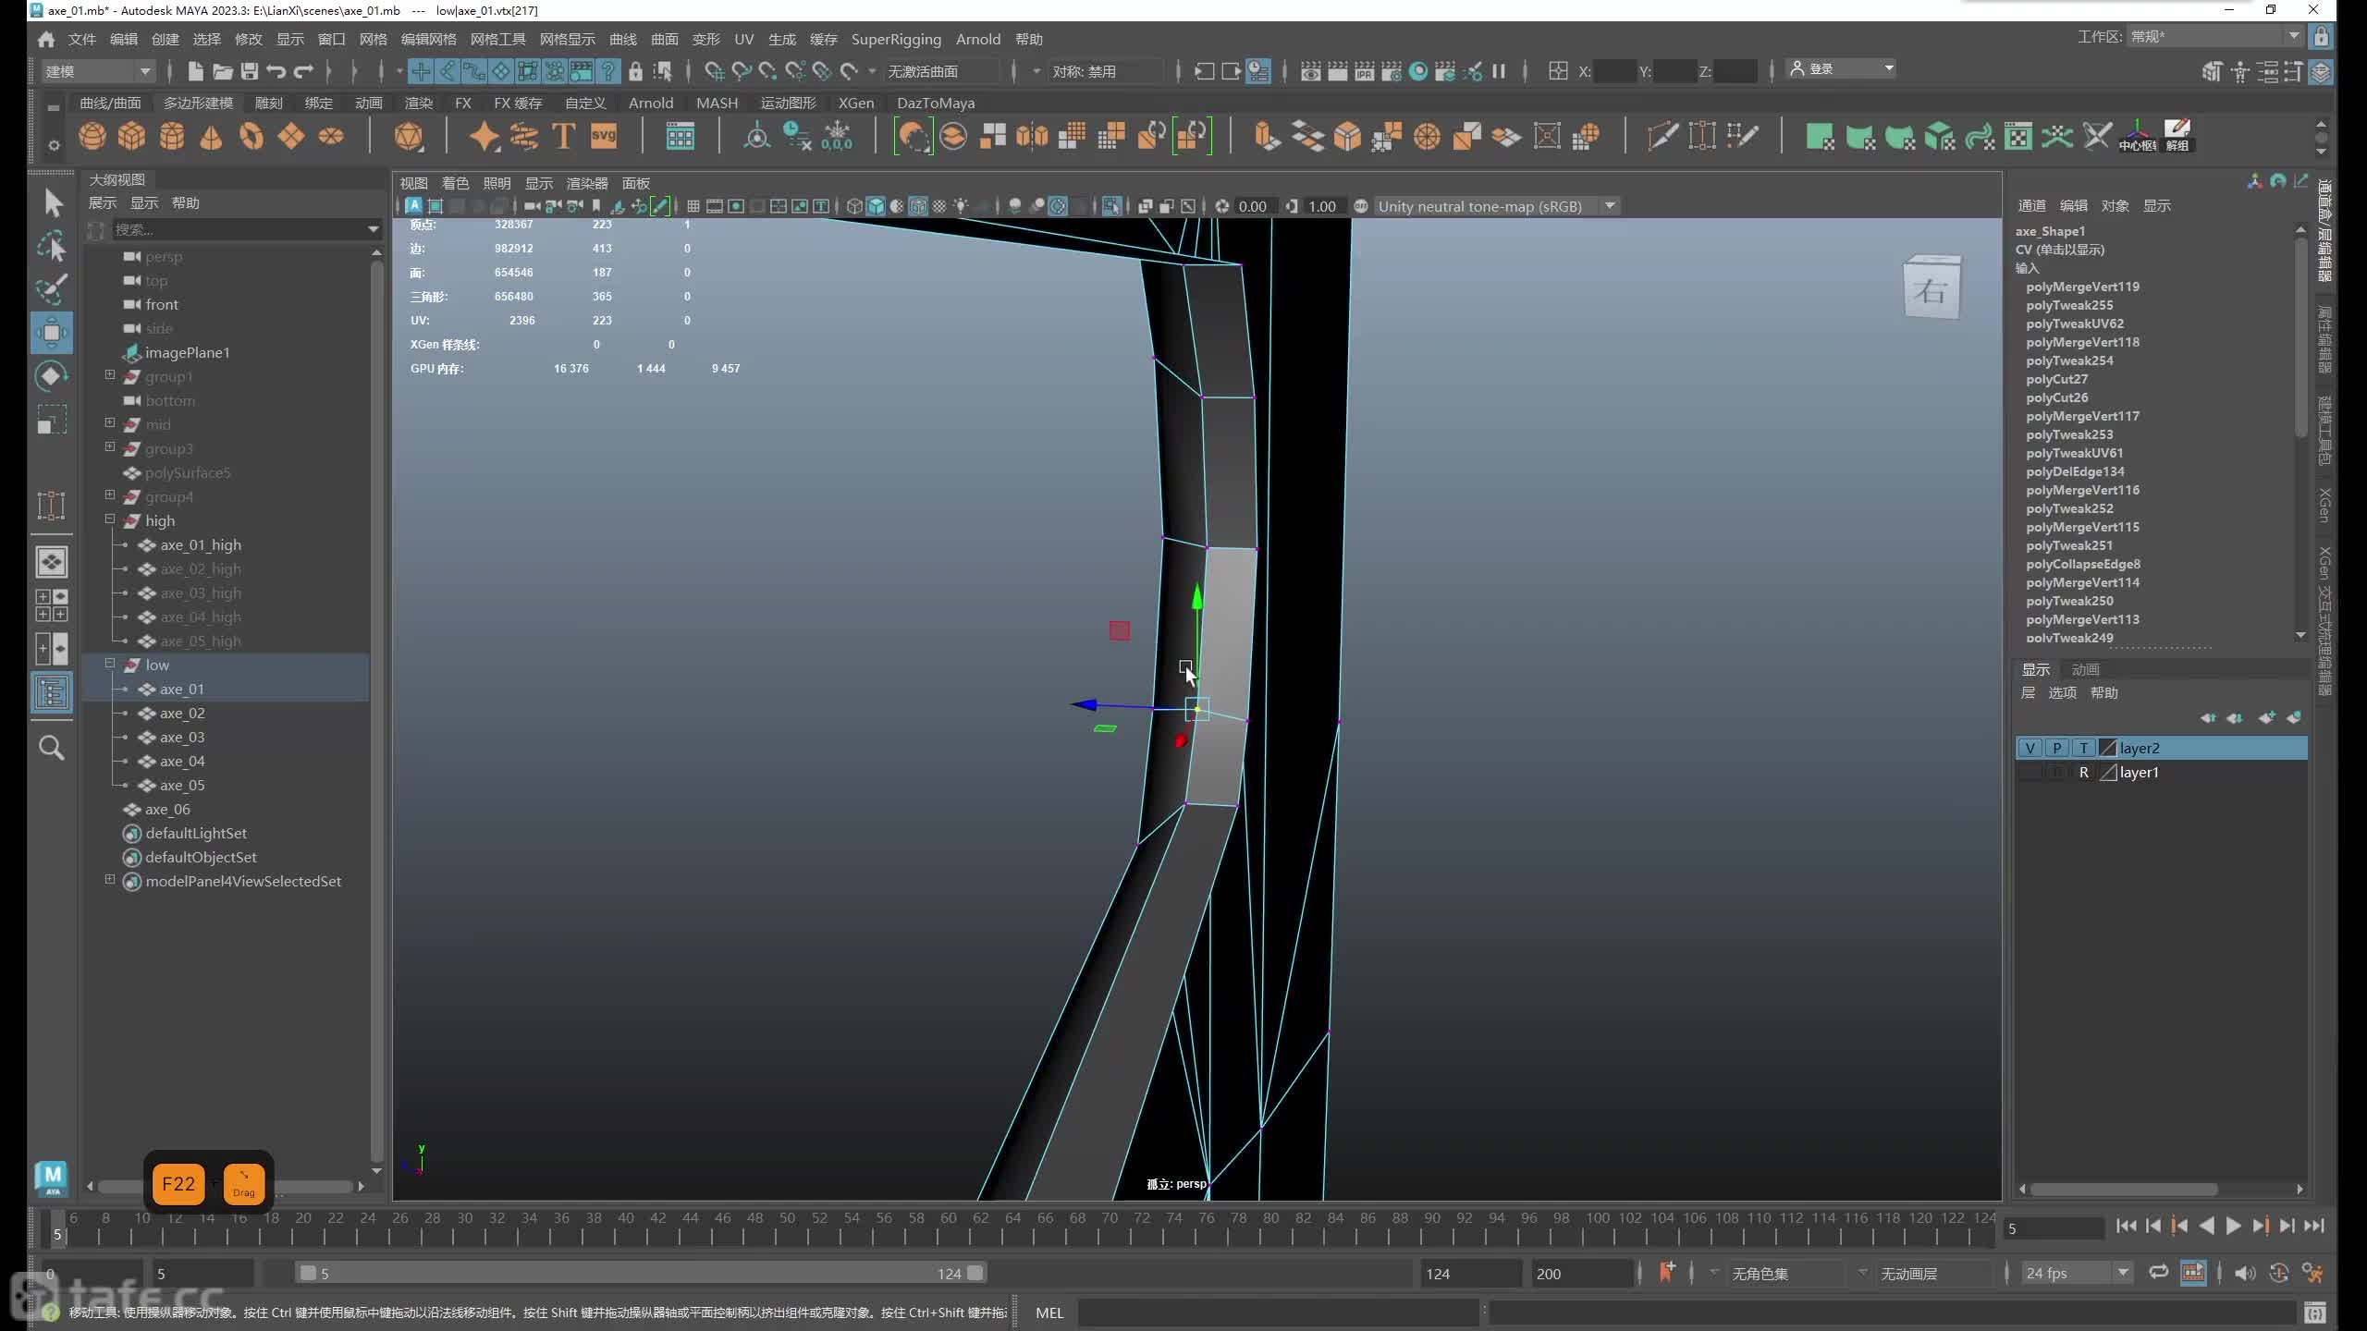Switch to the 动画 layer tab

pos(2085,669)
